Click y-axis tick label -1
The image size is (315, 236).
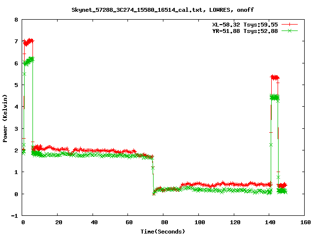tap(14, 216)
